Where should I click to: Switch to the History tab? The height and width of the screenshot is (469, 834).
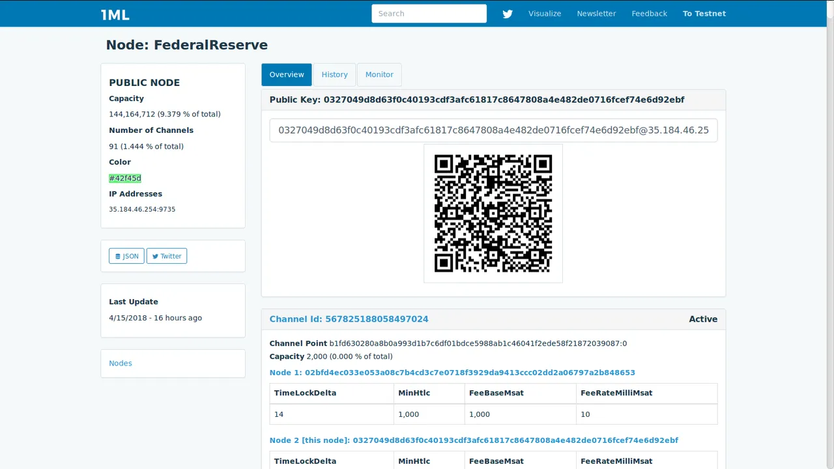[334, 74]
